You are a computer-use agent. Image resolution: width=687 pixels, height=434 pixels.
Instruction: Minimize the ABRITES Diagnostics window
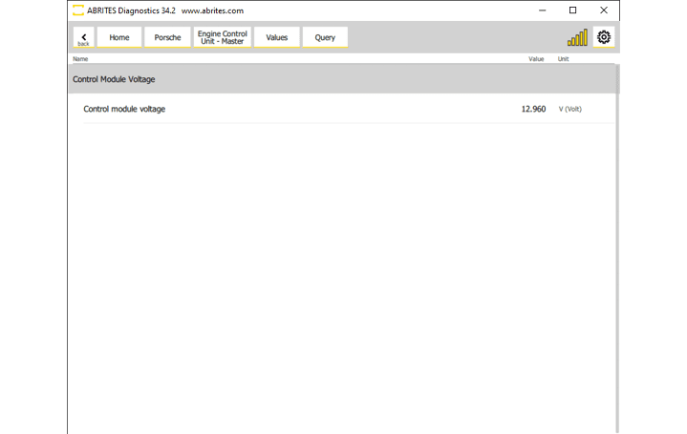542,10
